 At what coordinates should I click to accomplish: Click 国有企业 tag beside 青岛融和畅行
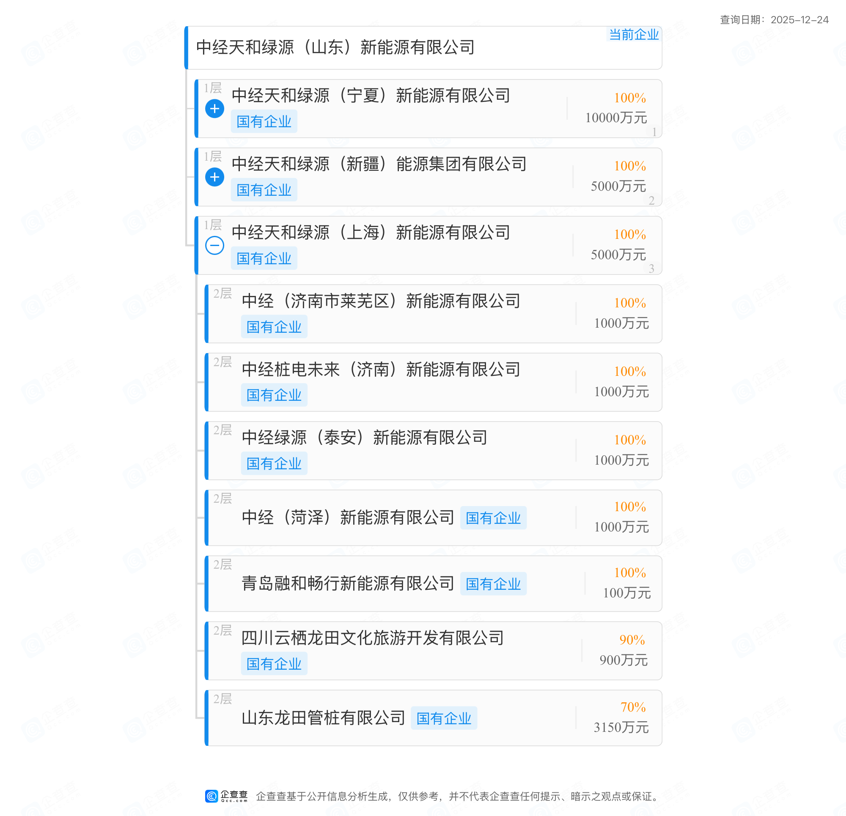pos(493,584)
